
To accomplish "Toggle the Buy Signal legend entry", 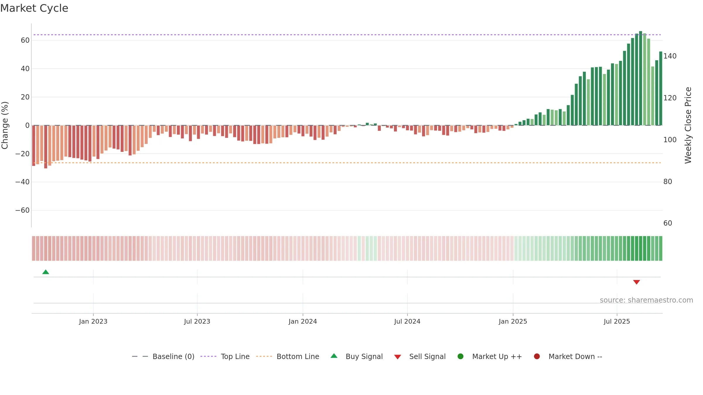I will point(356,356).
